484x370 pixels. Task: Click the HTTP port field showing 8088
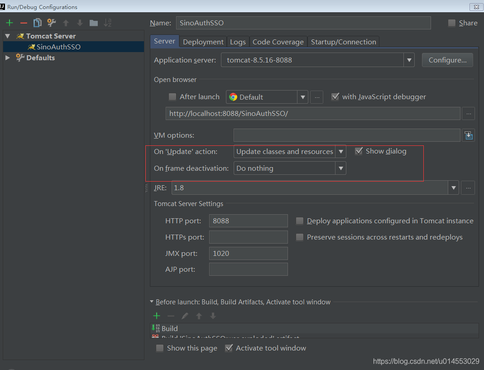(x=249, y=221)
